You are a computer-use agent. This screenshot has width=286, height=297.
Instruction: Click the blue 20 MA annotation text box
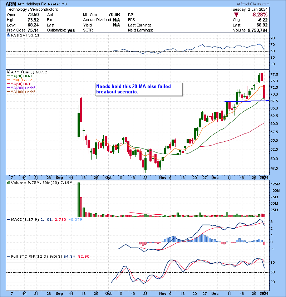139,89
